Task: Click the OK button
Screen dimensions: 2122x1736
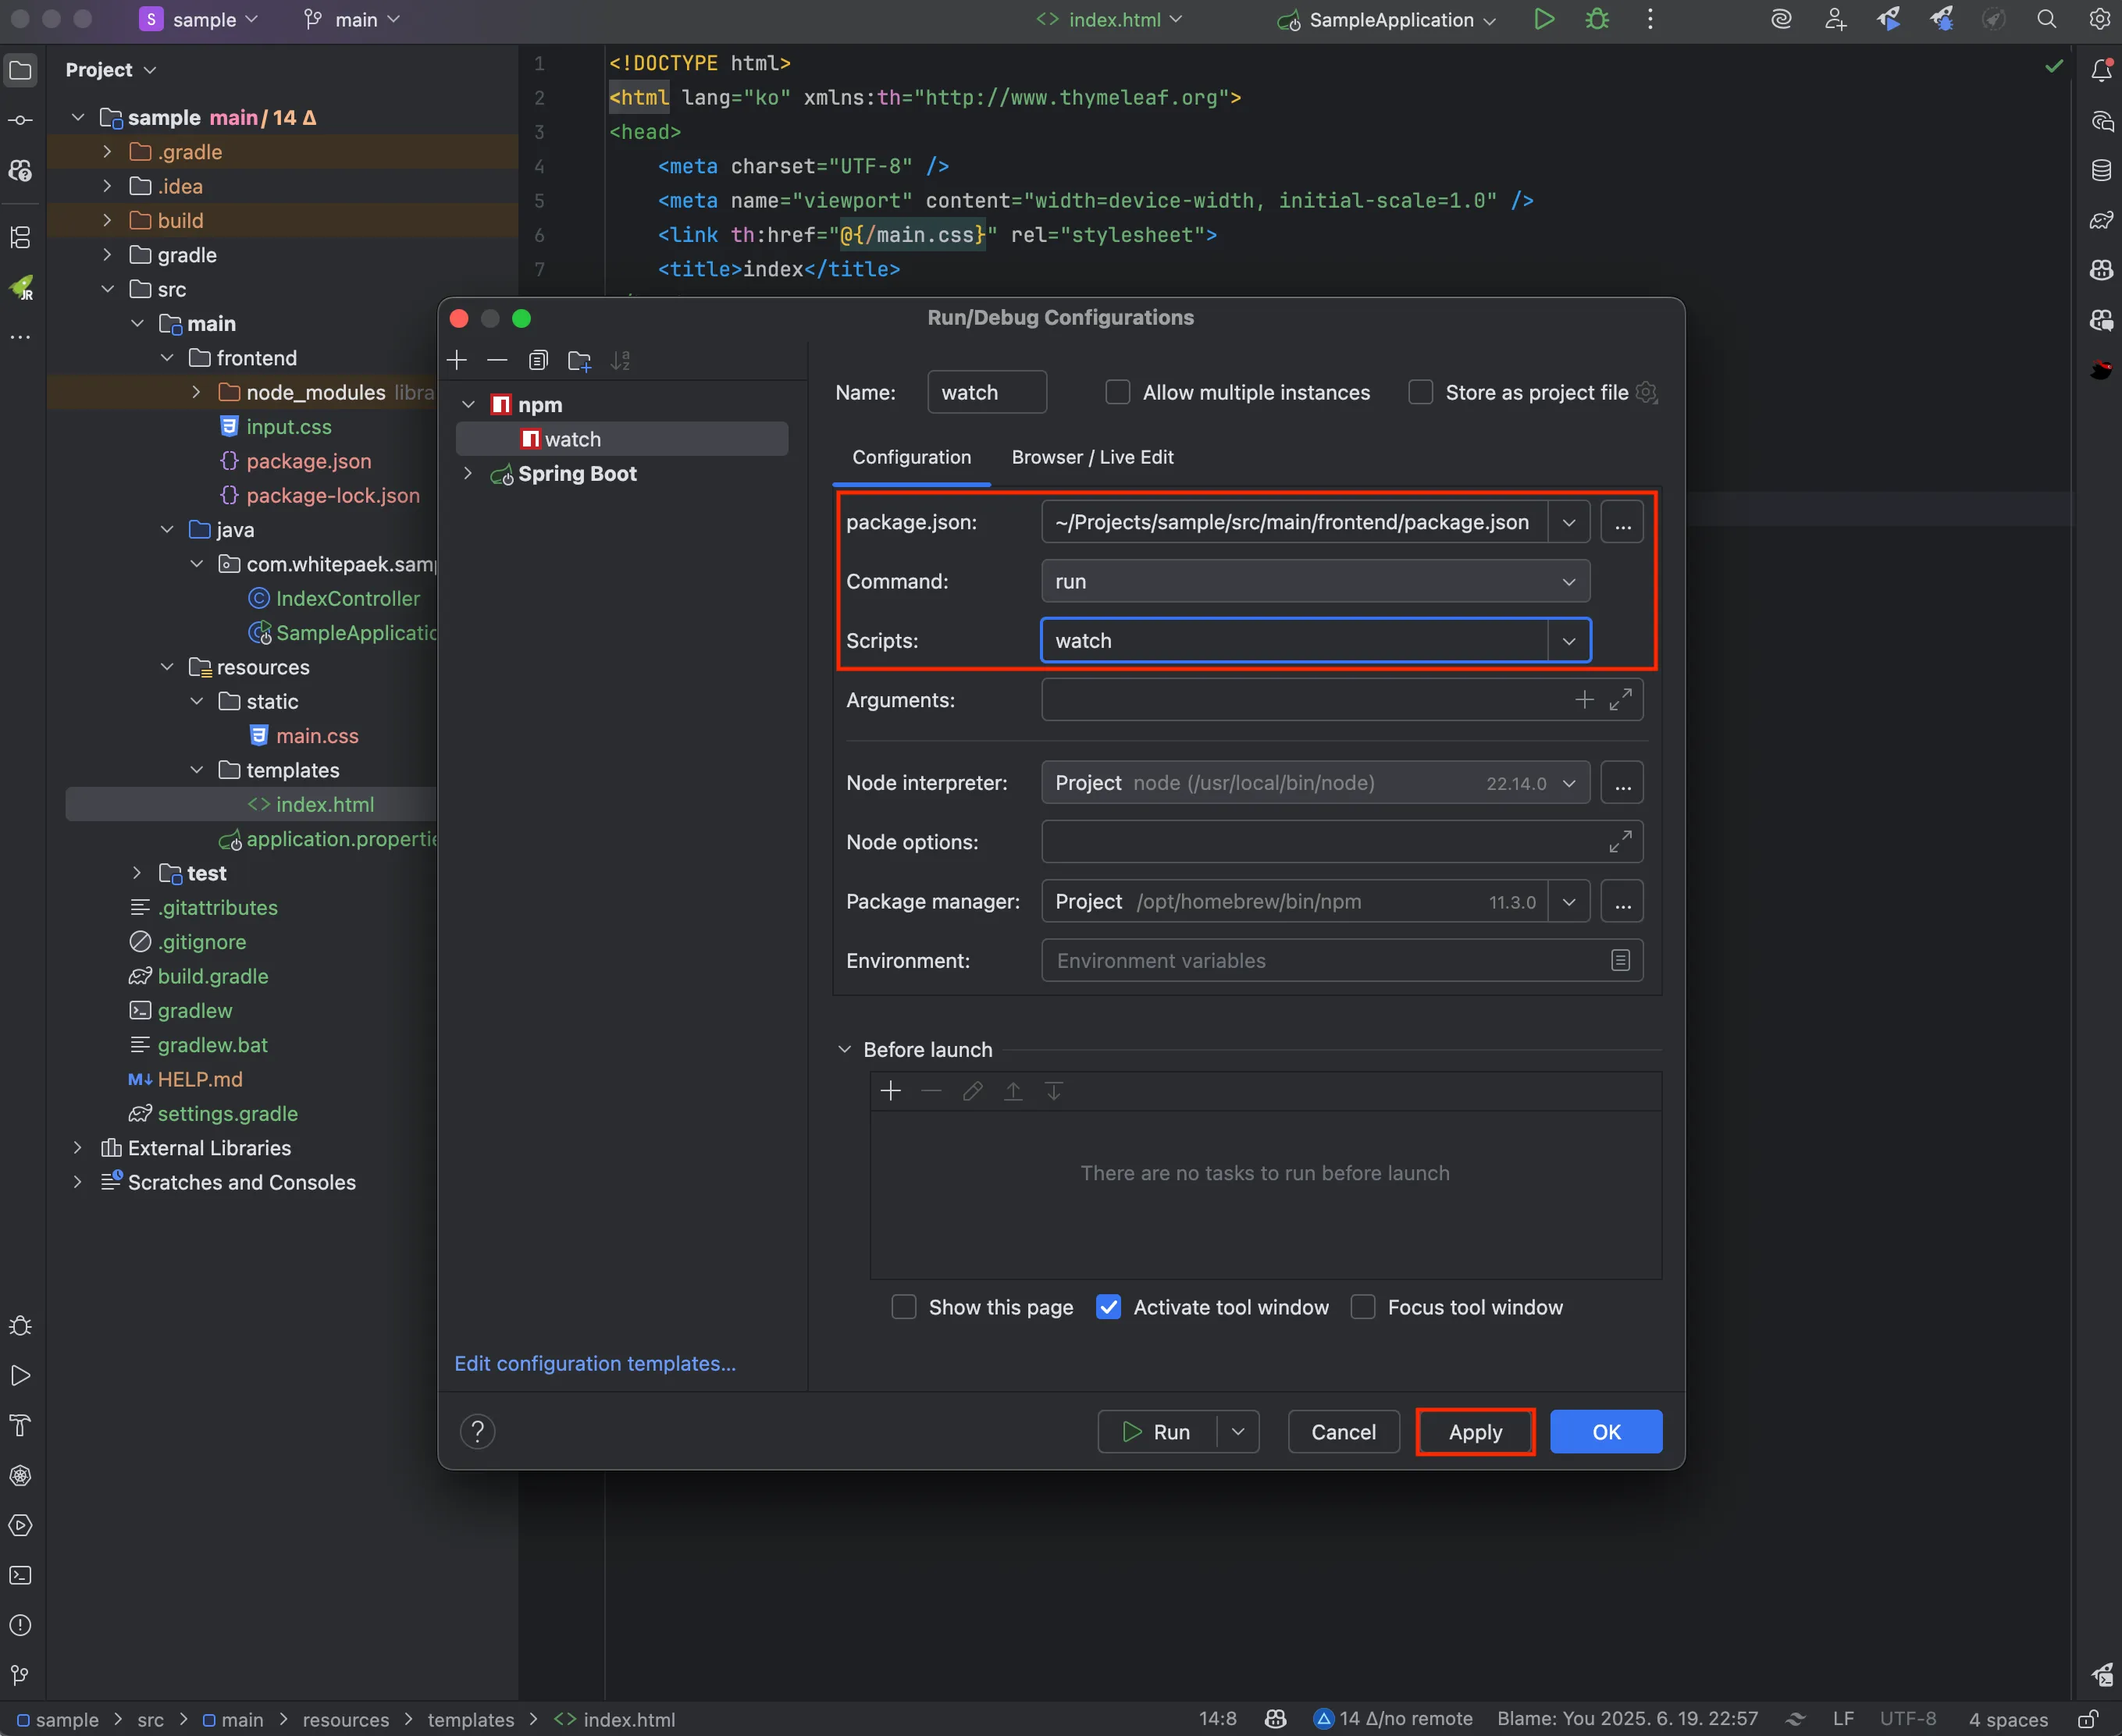Action: point(1606,1432)
